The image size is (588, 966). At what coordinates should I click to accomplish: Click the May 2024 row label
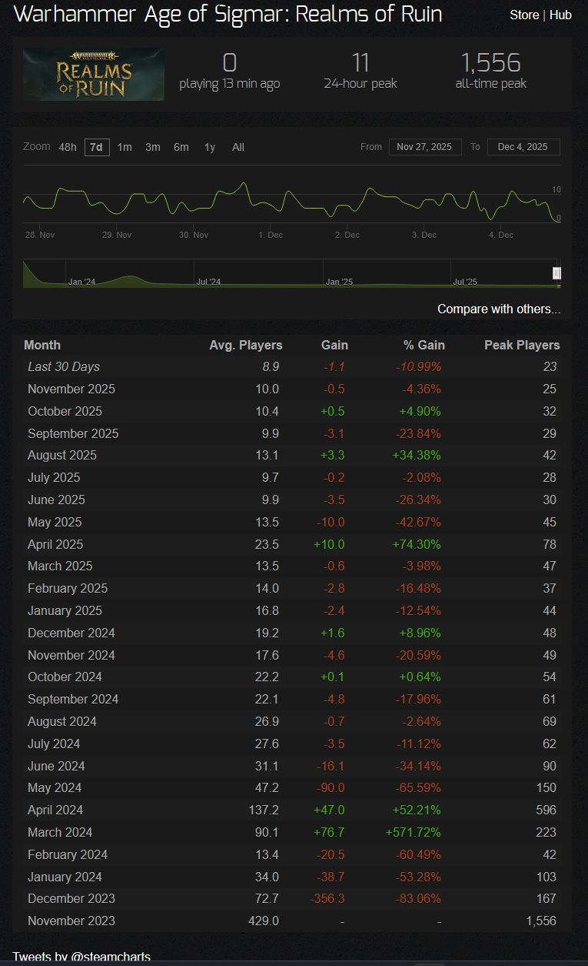pyautogui.click(x=55, y=787)
